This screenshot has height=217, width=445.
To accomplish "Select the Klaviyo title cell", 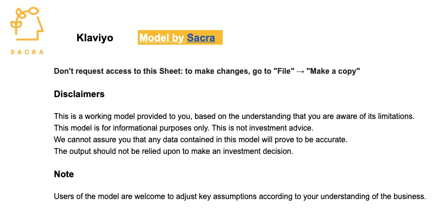I will (95, 38).
